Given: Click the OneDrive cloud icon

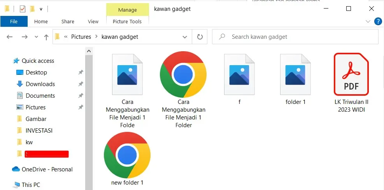Looking at the screenshot, I should [x=16, y=169].
